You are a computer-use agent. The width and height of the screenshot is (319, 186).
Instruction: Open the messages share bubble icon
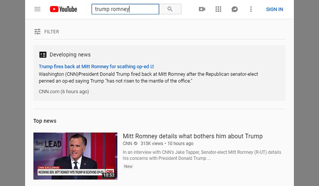click(x=235, y=9)
